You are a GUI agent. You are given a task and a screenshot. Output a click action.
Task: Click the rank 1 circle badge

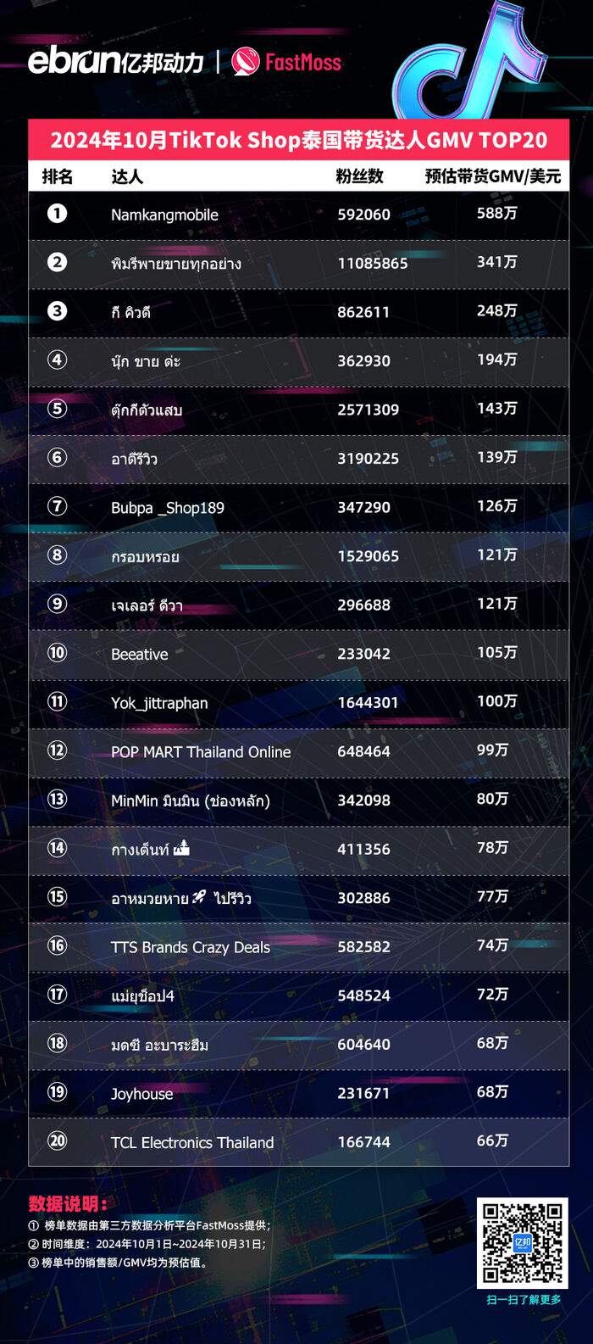pyautogui.click(x=57, y=213)
